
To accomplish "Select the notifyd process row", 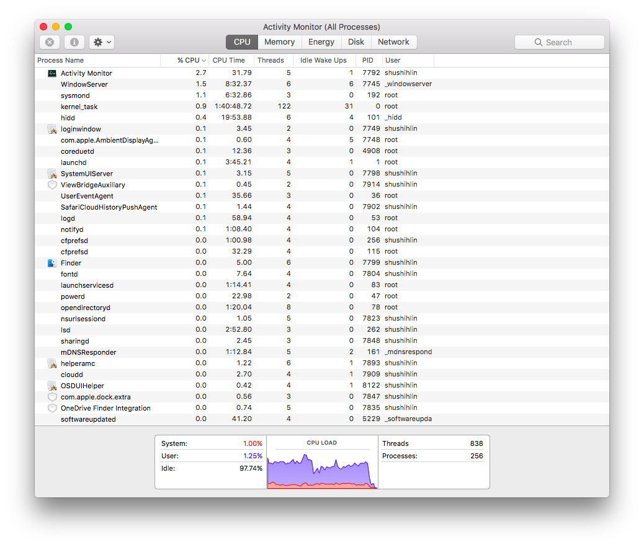I will coord(321,229).
